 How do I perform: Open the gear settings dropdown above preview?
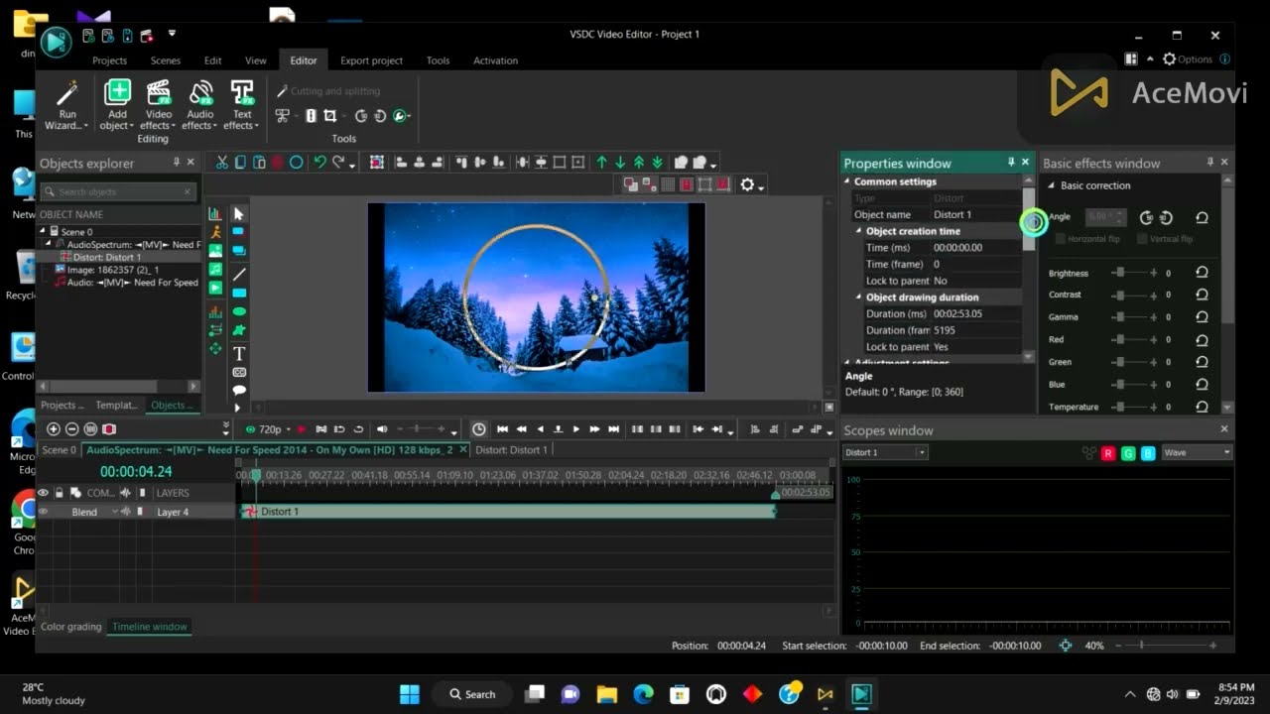coord(752,185)
